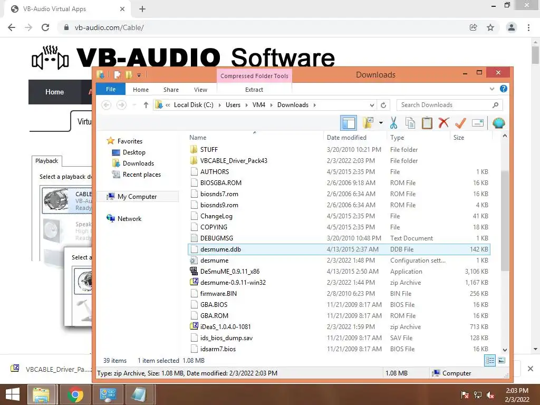Click the Chrome page reload button

coord(45,27)
